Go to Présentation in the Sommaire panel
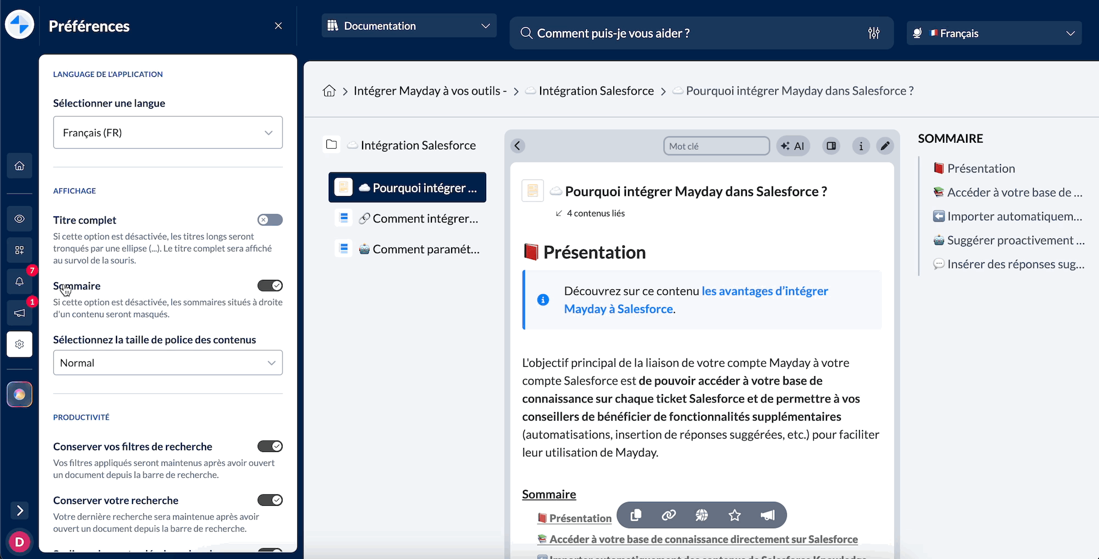The image size is (1099, 559). [x=981, y=169]
